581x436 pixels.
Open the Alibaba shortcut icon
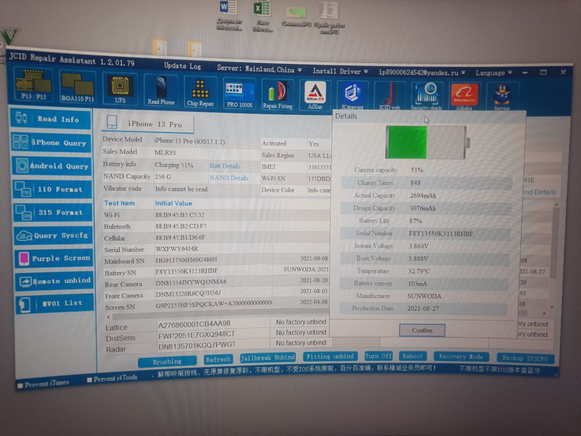[x=464, y=97]
